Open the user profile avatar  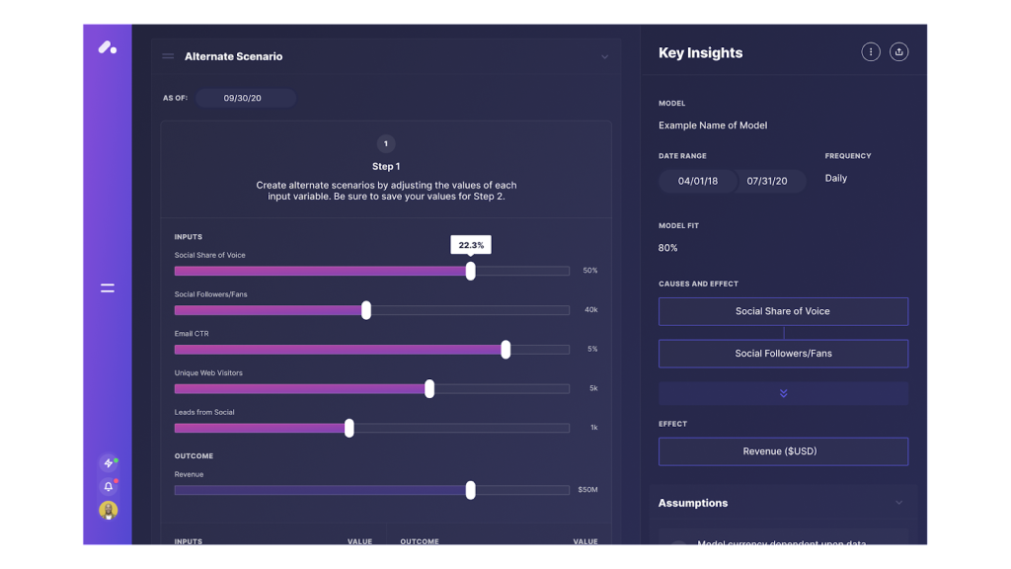click(109, 511)
